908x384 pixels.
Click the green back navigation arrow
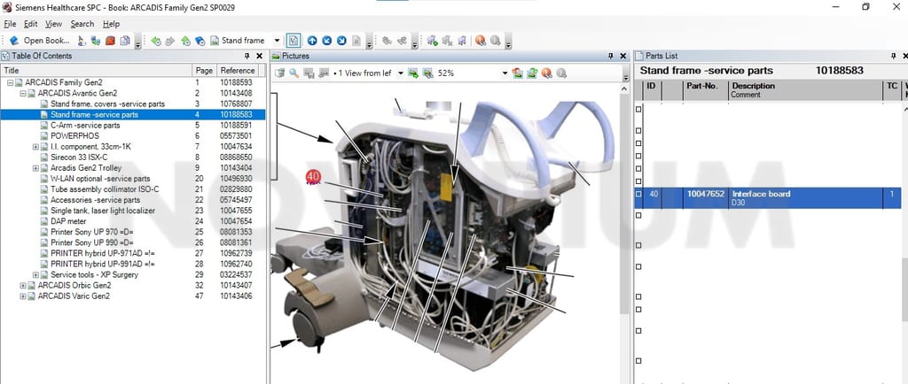pyautogui.click(x=156, y=41)
